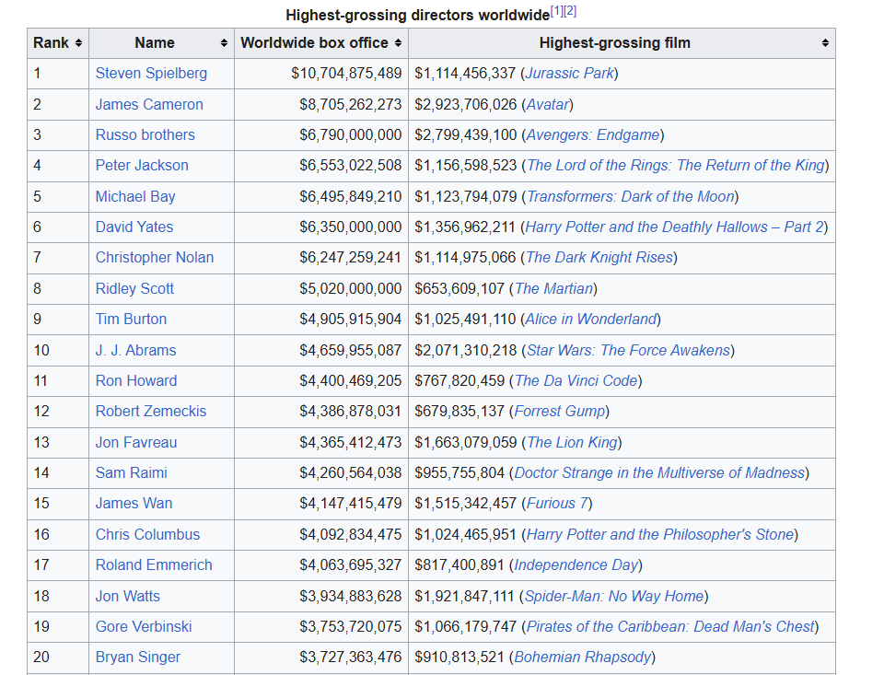Open Doctor Strange Multiverse of Madness link

[x=659, y=472]
